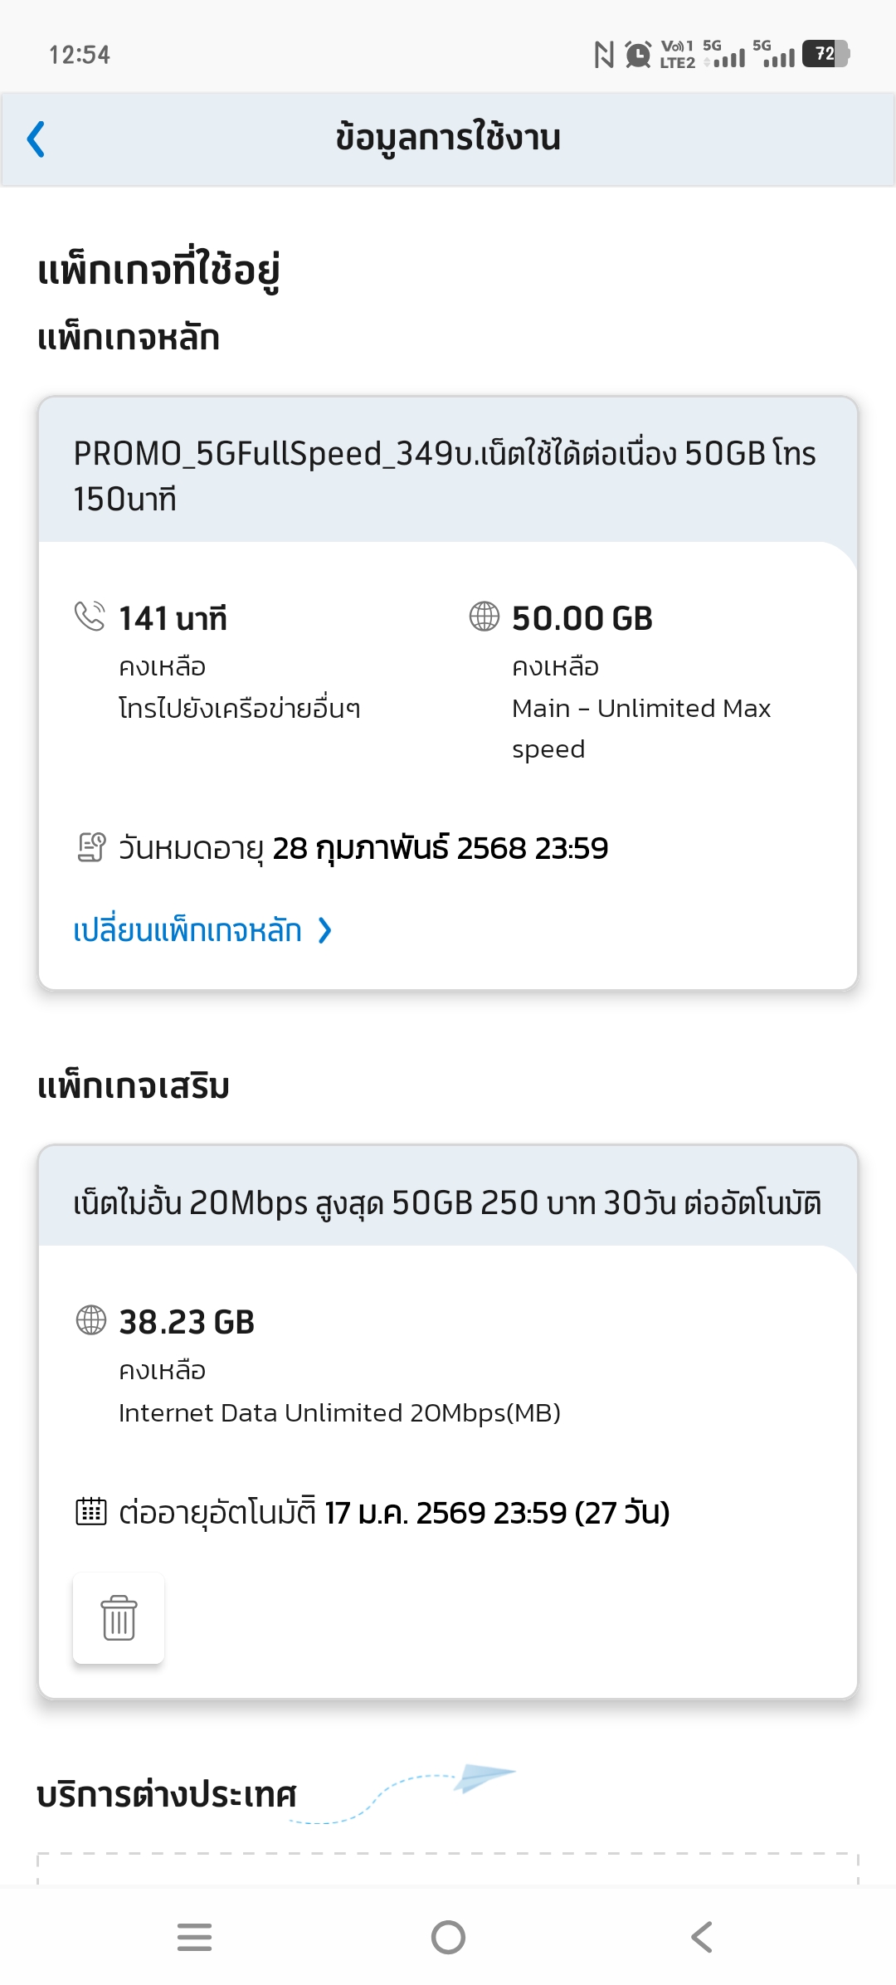Tap the 141 นาที remaining minutes
896x1985 pixels.
(173, 618)
